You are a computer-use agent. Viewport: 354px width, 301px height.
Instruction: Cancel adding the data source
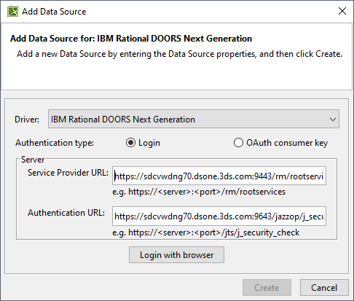click(x=324, y=288)
